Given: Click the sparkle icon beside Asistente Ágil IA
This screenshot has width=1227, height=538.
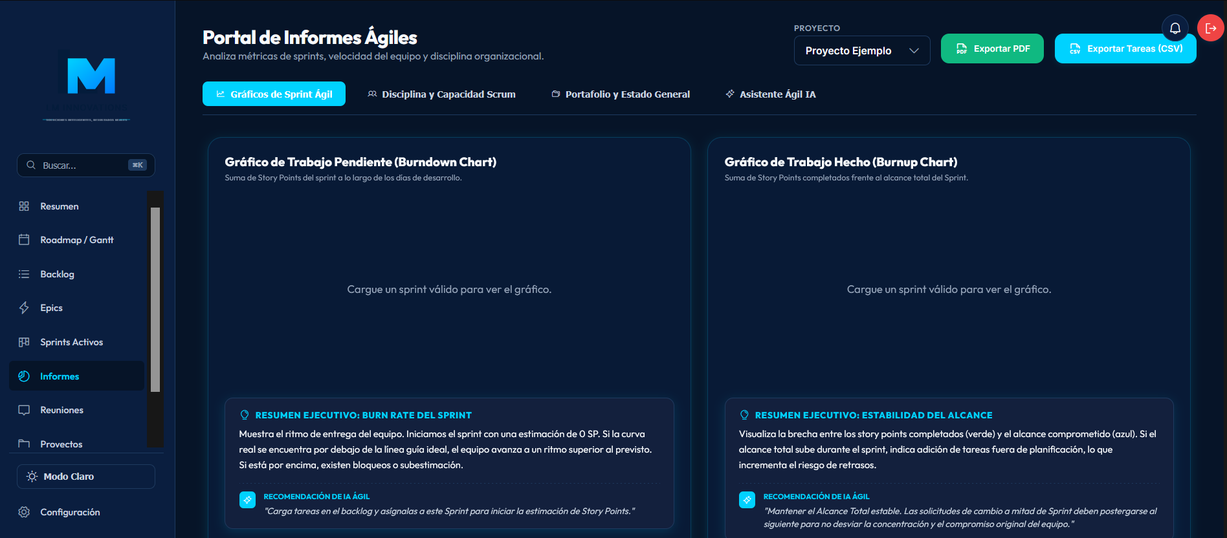Looking at the screenshot, I should tap(730, 94).
